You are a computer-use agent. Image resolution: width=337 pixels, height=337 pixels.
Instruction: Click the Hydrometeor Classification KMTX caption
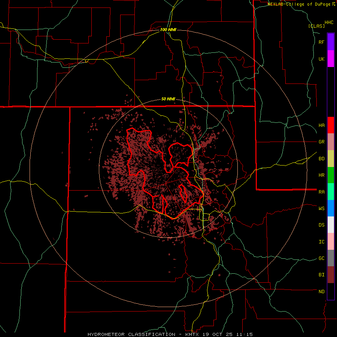[x=170, y=334]
